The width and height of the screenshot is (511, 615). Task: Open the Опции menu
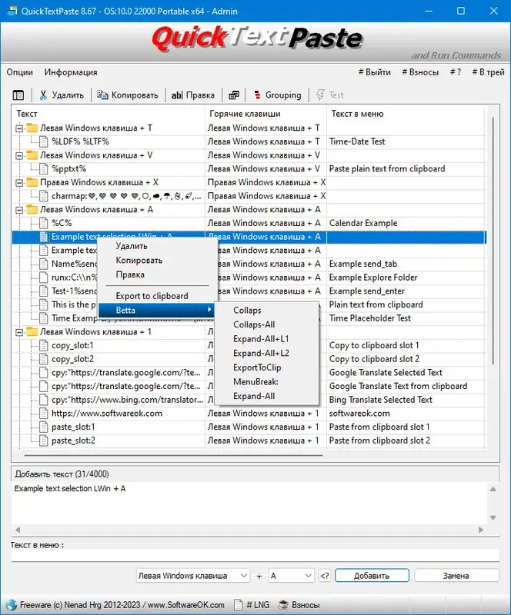[20, 72]
